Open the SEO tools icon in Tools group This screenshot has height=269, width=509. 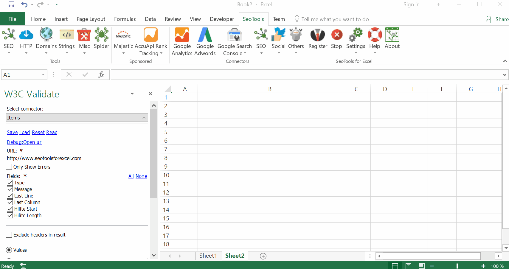9,35
